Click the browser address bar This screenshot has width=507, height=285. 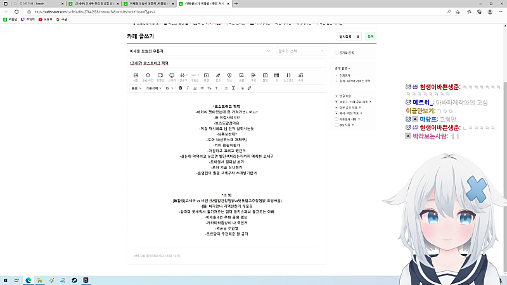pos(236,12)
